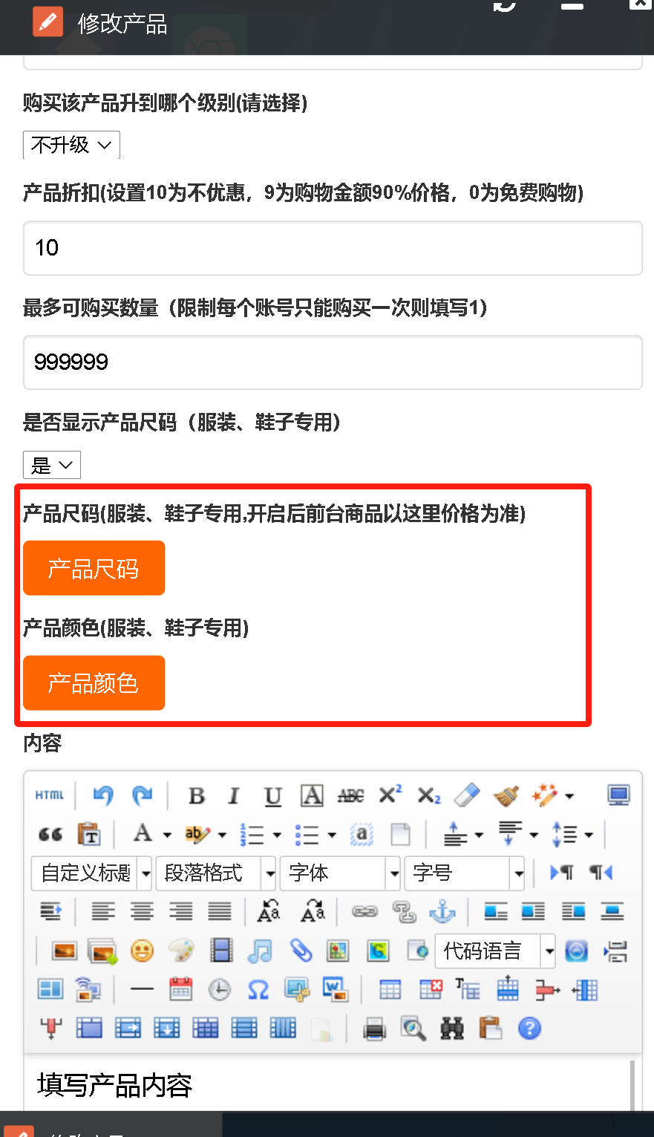Insert a hyperlink with the chain icon

(x=364, y=911)
